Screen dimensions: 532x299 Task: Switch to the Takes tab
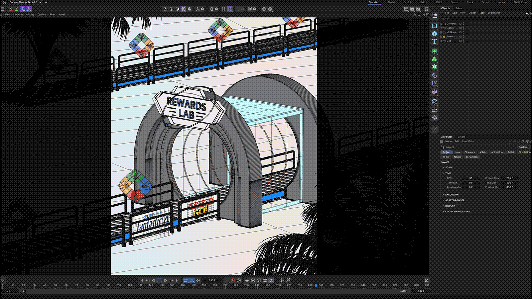(x=459, y=8)
